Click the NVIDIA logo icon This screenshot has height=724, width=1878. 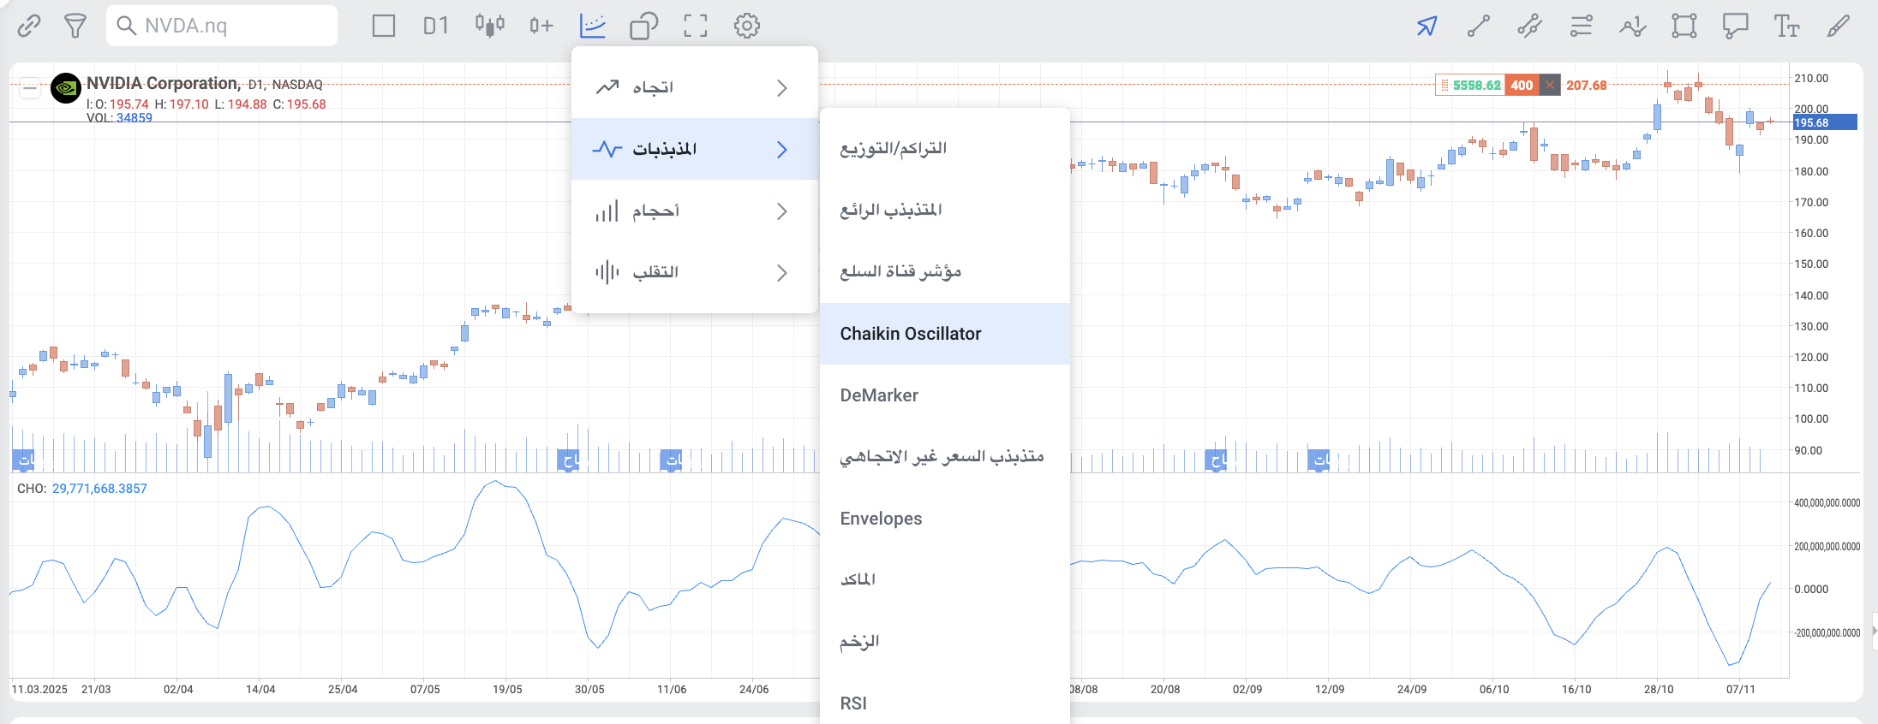tap(66, 87)
